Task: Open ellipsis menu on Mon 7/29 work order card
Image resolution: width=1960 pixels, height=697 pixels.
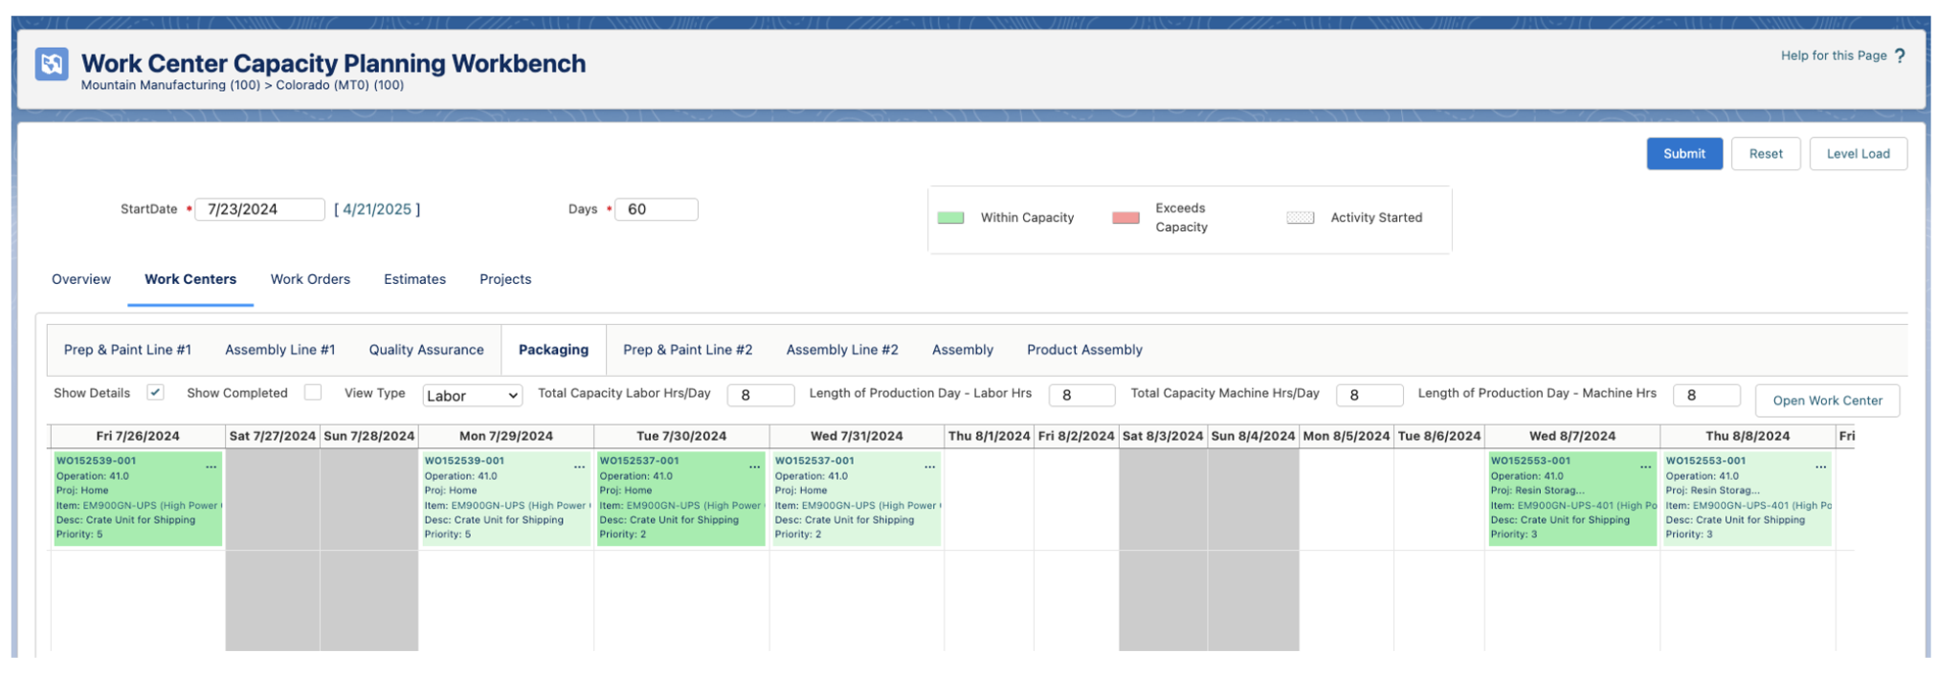Action: (x=579, y=467)
